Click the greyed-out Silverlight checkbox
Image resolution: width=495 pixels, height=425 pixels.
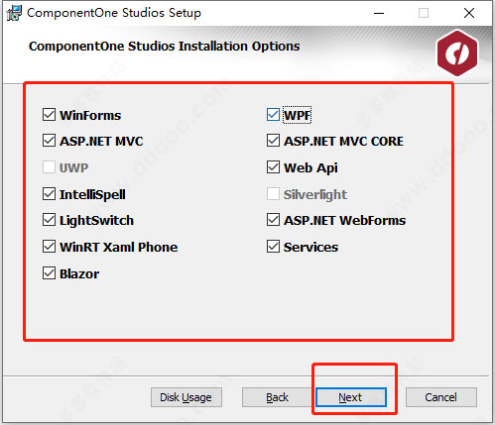[273, 194]
